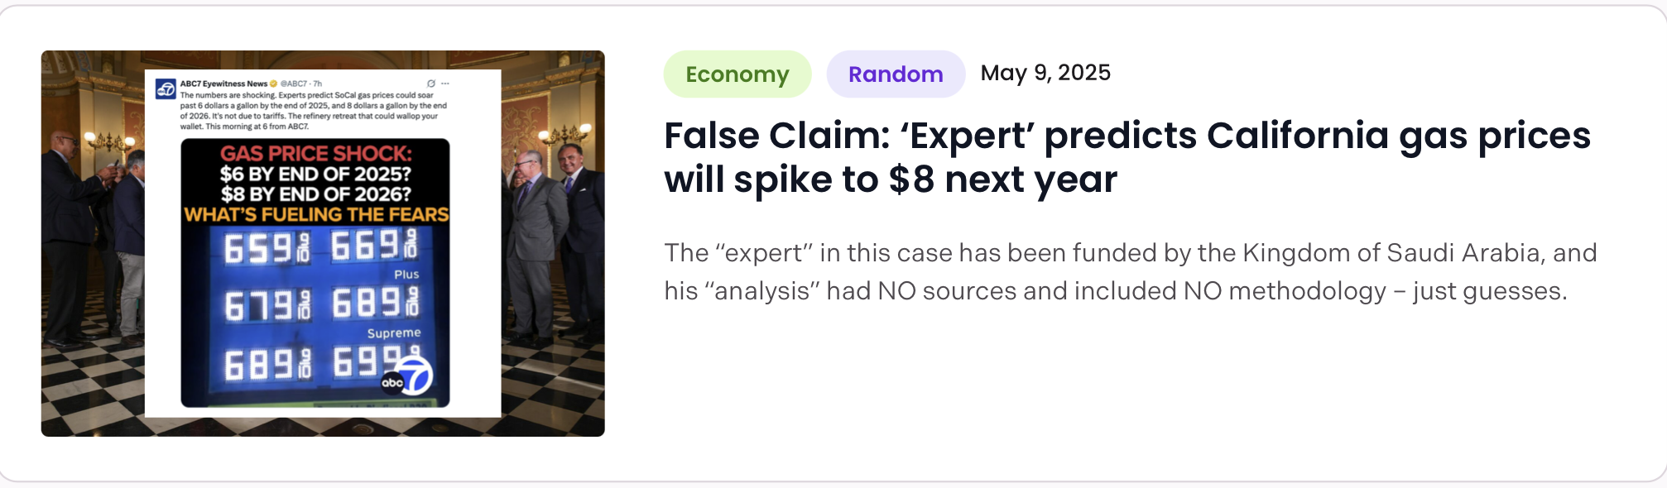Click the red GAS PRICE SHOCK heading
This screenshot has width=1667, height=488.
click(x=315, y=153)
